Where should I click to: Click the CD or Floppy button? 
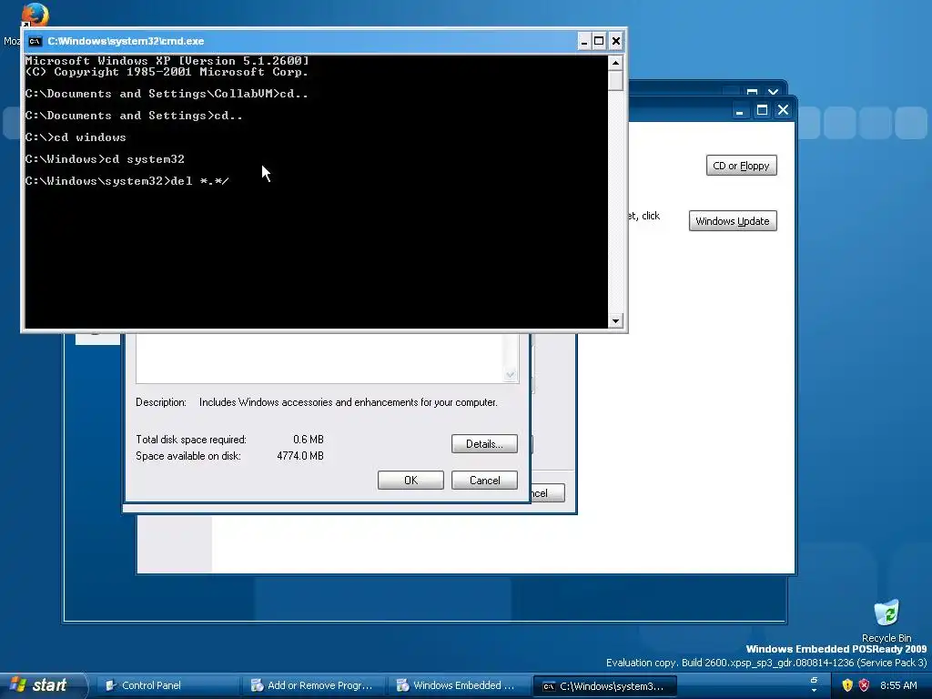[741, 166]
